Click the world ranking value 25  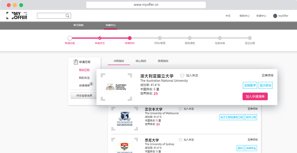click(x=156, y=94)
